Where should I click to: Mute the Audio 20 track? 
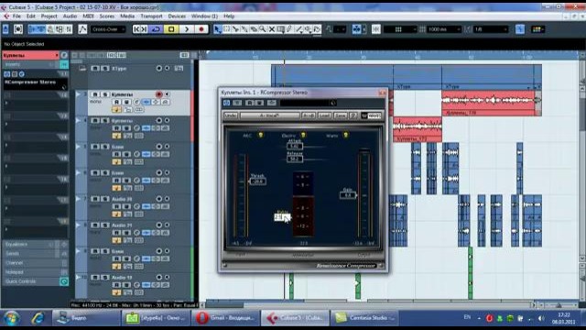click(95, 199)
